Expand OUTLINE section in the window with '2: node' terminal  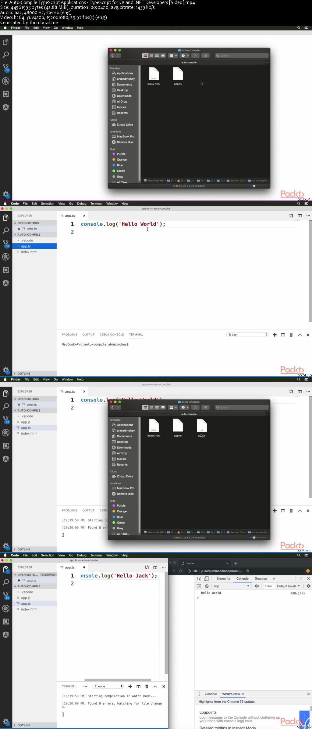click(x=34, y=725)
